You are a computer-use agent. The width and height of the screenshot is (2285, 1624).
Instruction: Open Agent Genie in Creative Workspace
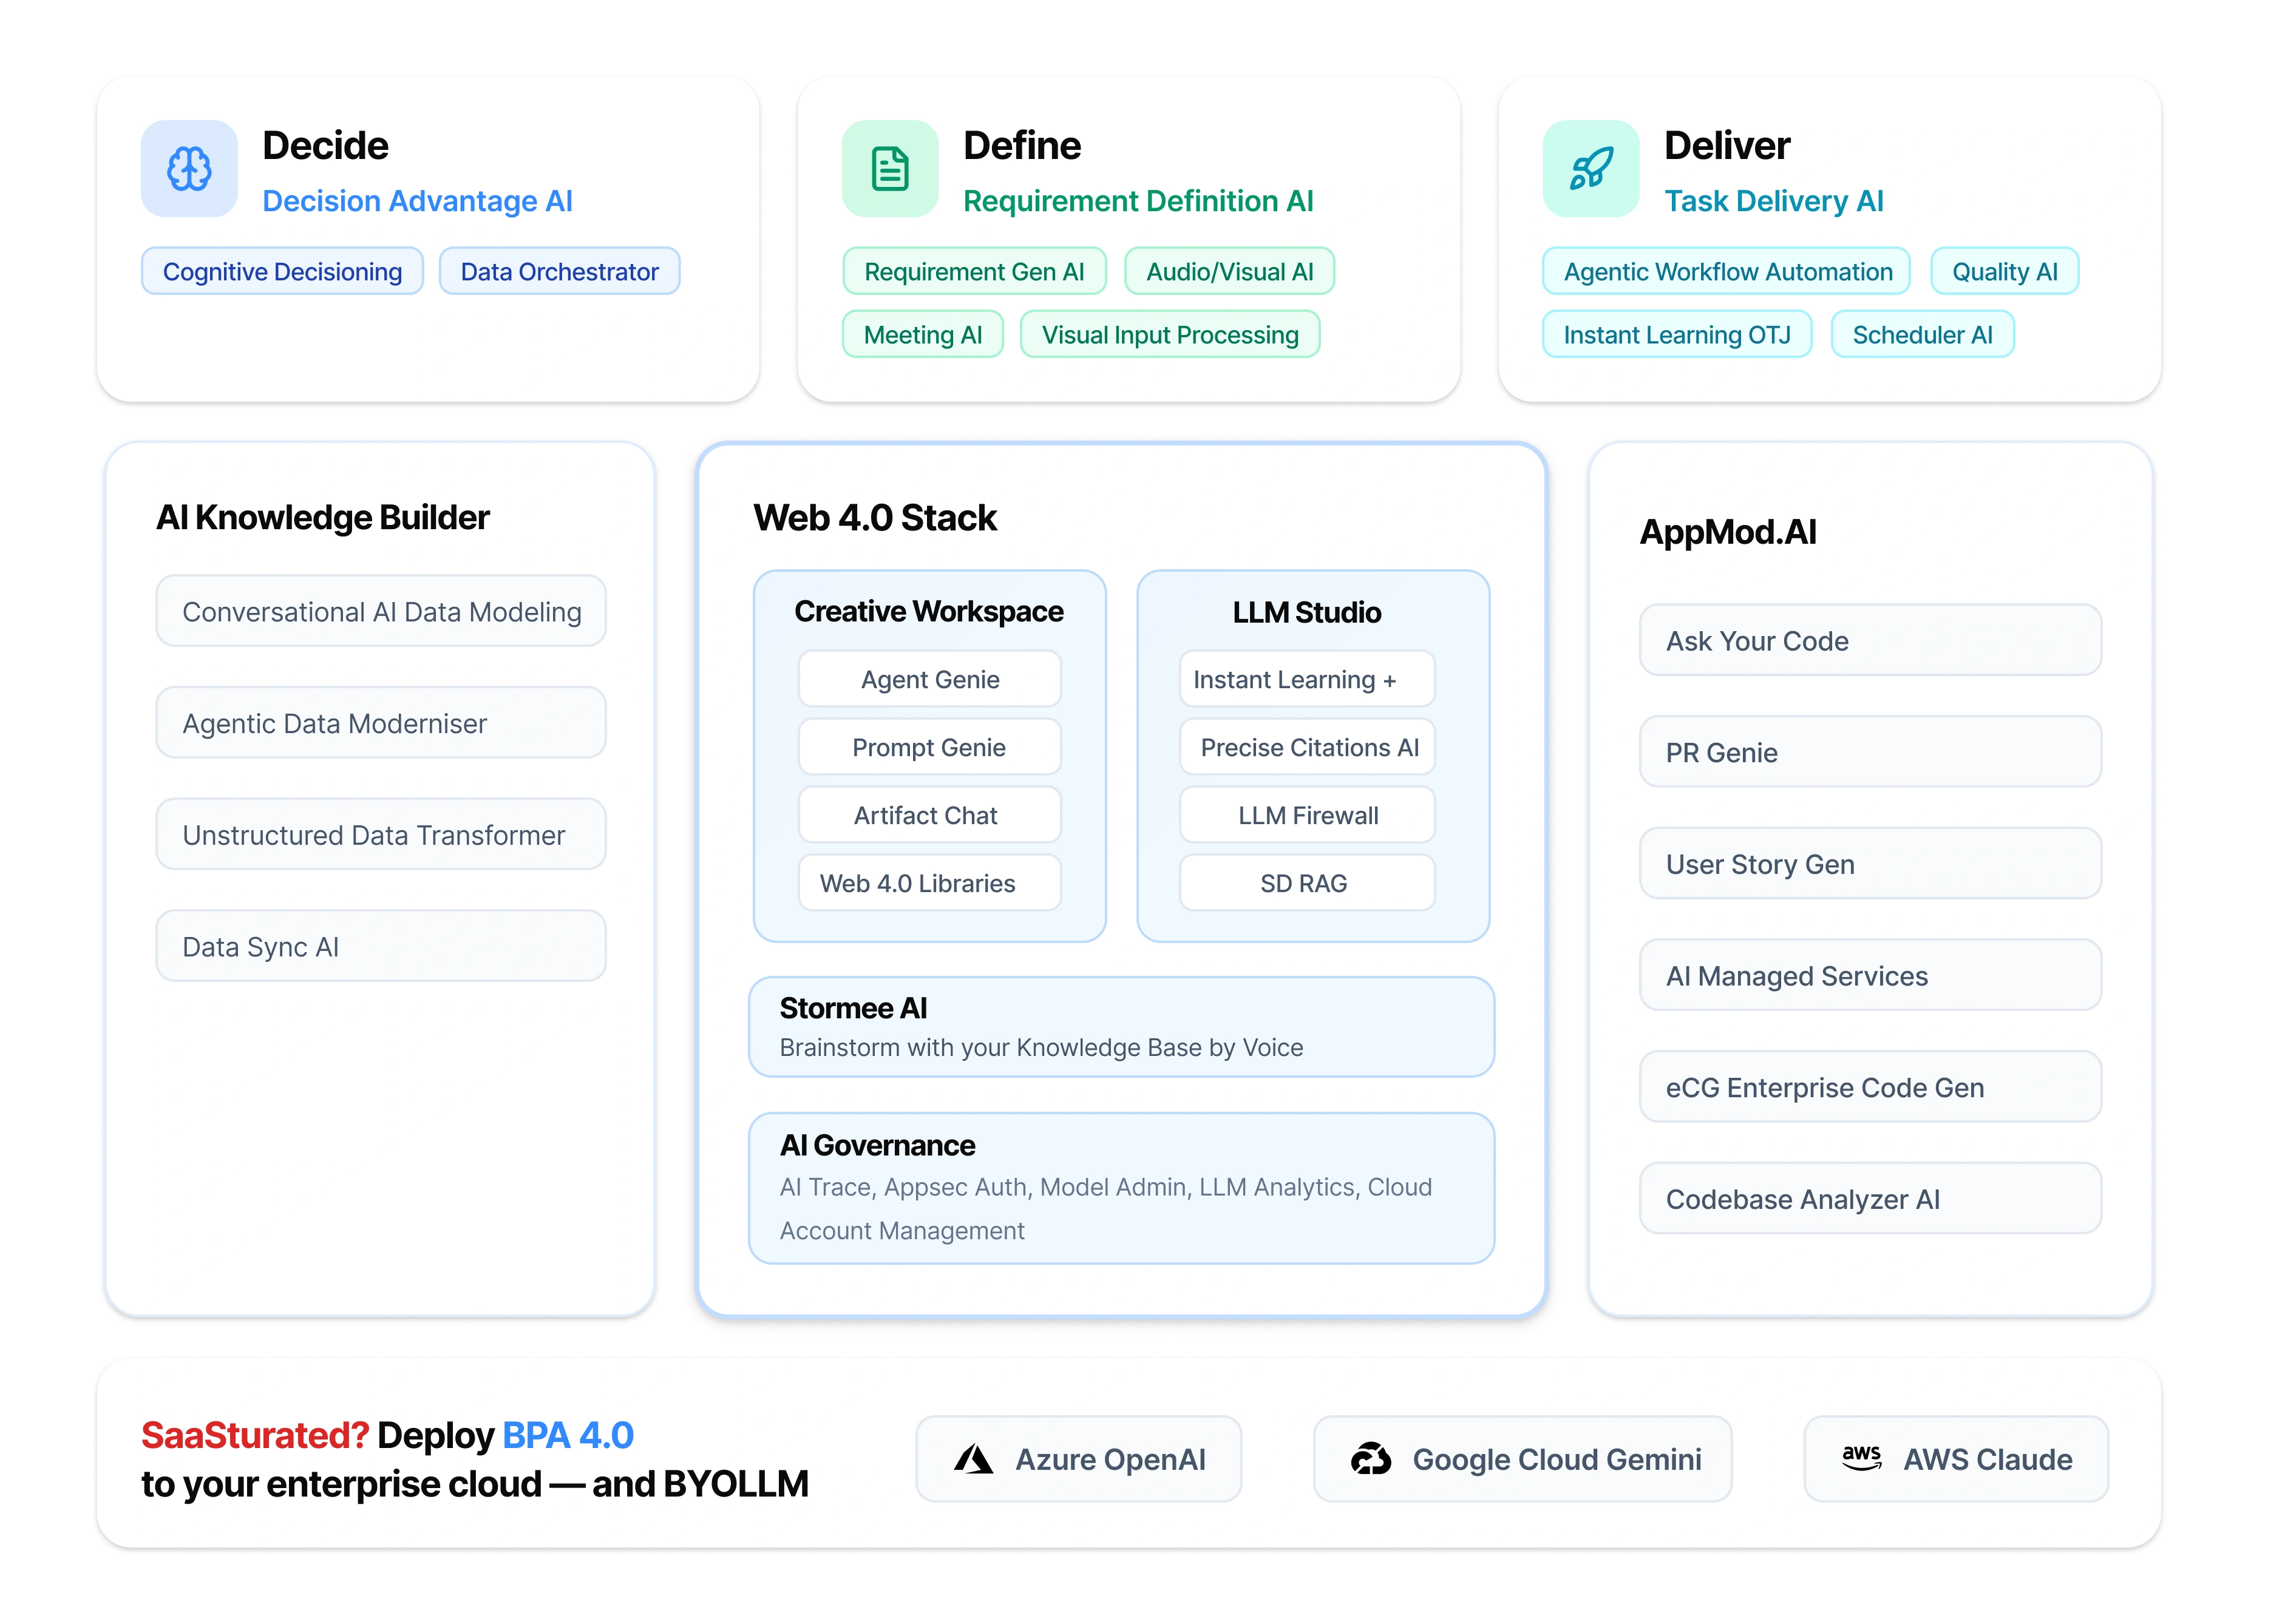tap(929, 679)
